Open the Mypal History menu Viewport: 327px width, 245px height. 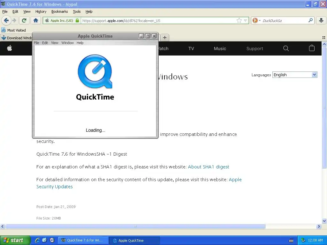[41, 11]
